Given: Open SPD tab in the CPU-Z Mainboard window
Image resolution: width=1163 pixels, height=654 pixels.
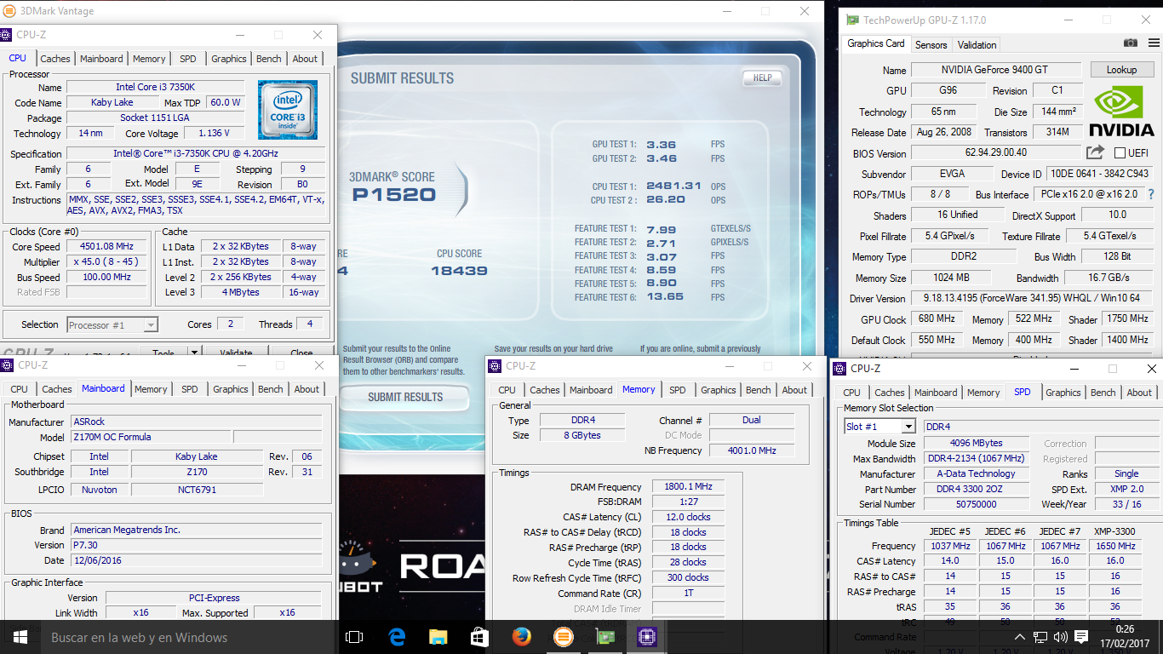Looking at the screenshot, I should click(190, 389).
